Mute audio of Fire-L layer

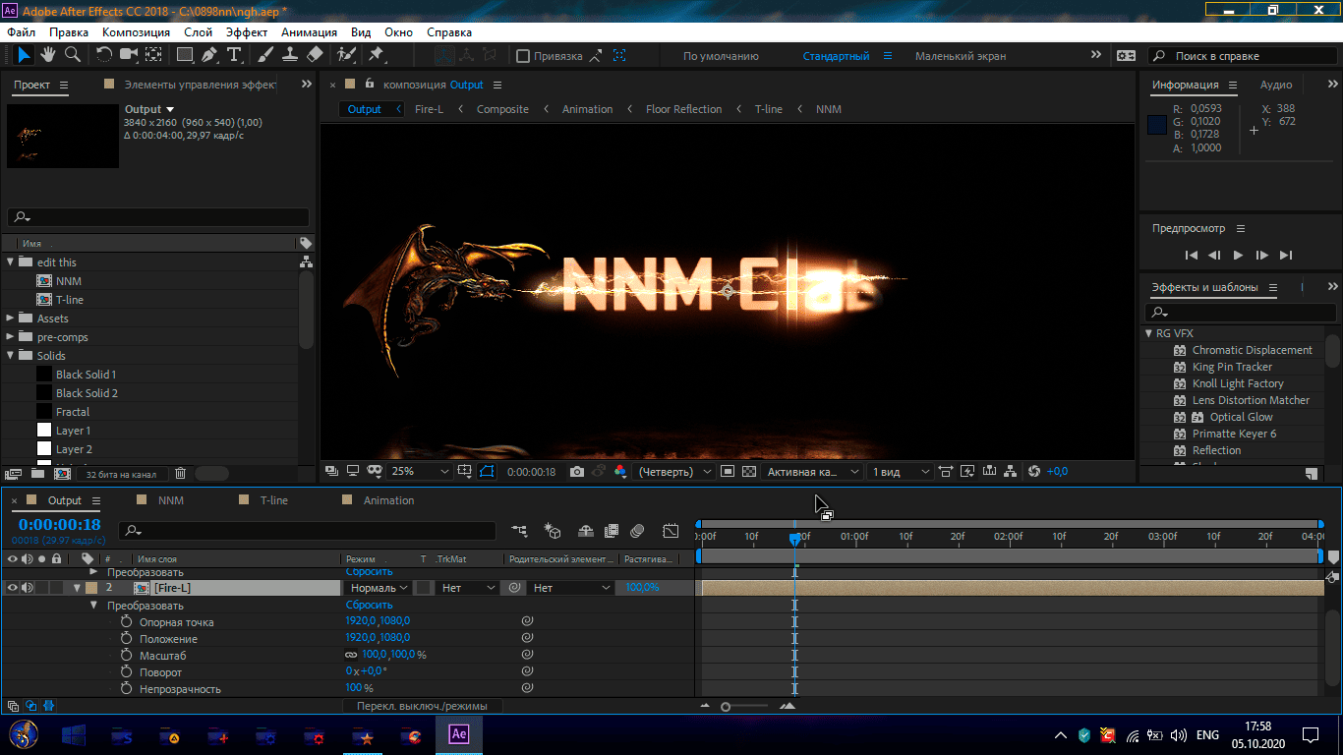28,588
